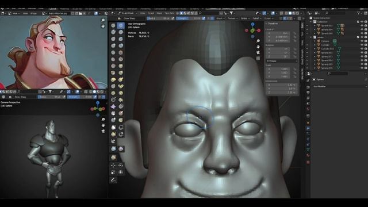Switch to the UV Editing workspace tab

(90, 9)
